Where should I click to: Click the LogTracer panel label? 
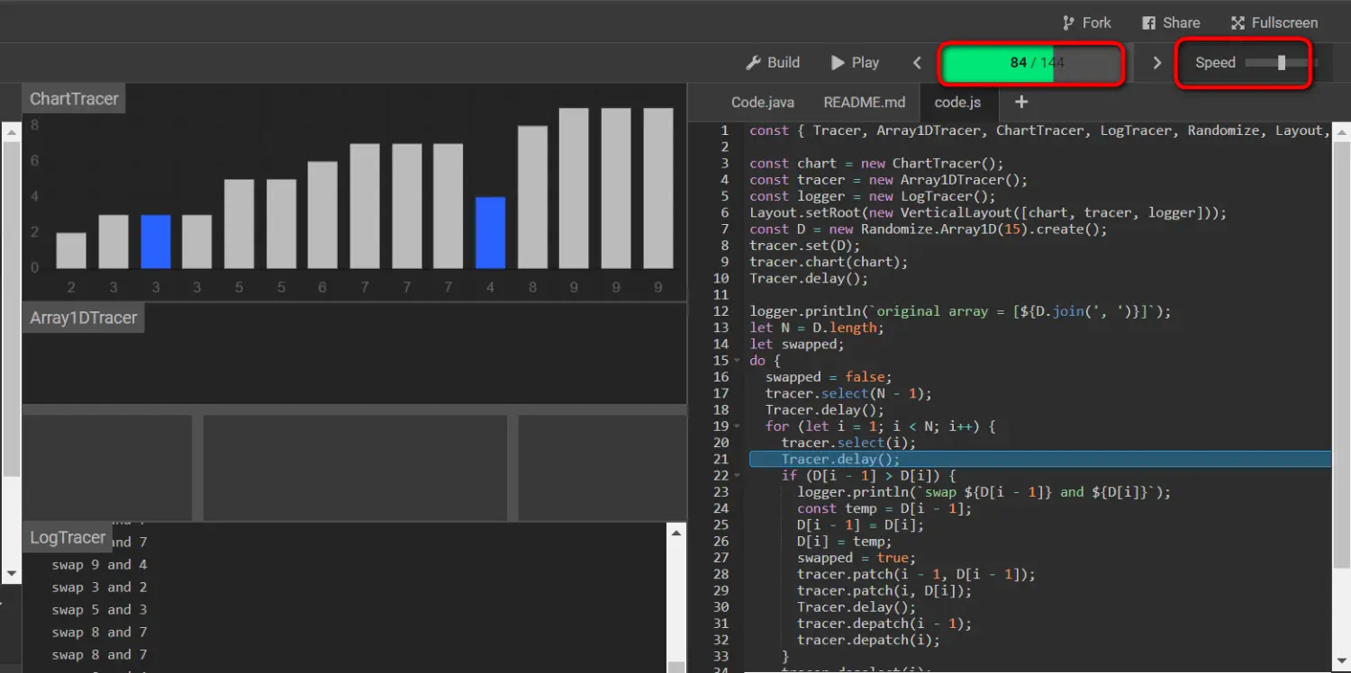tap(68, 537)
